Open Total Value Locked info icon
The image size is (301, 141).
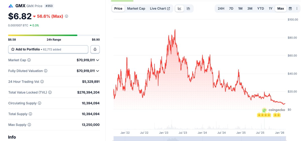[50, 92]
